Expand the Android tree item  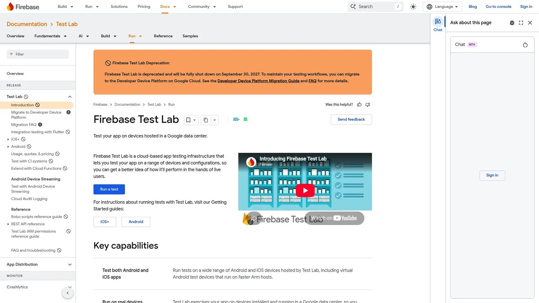pos(8,147)
